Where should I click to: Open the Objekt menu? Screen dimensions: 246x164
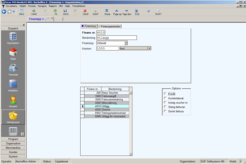pos(23,6)
